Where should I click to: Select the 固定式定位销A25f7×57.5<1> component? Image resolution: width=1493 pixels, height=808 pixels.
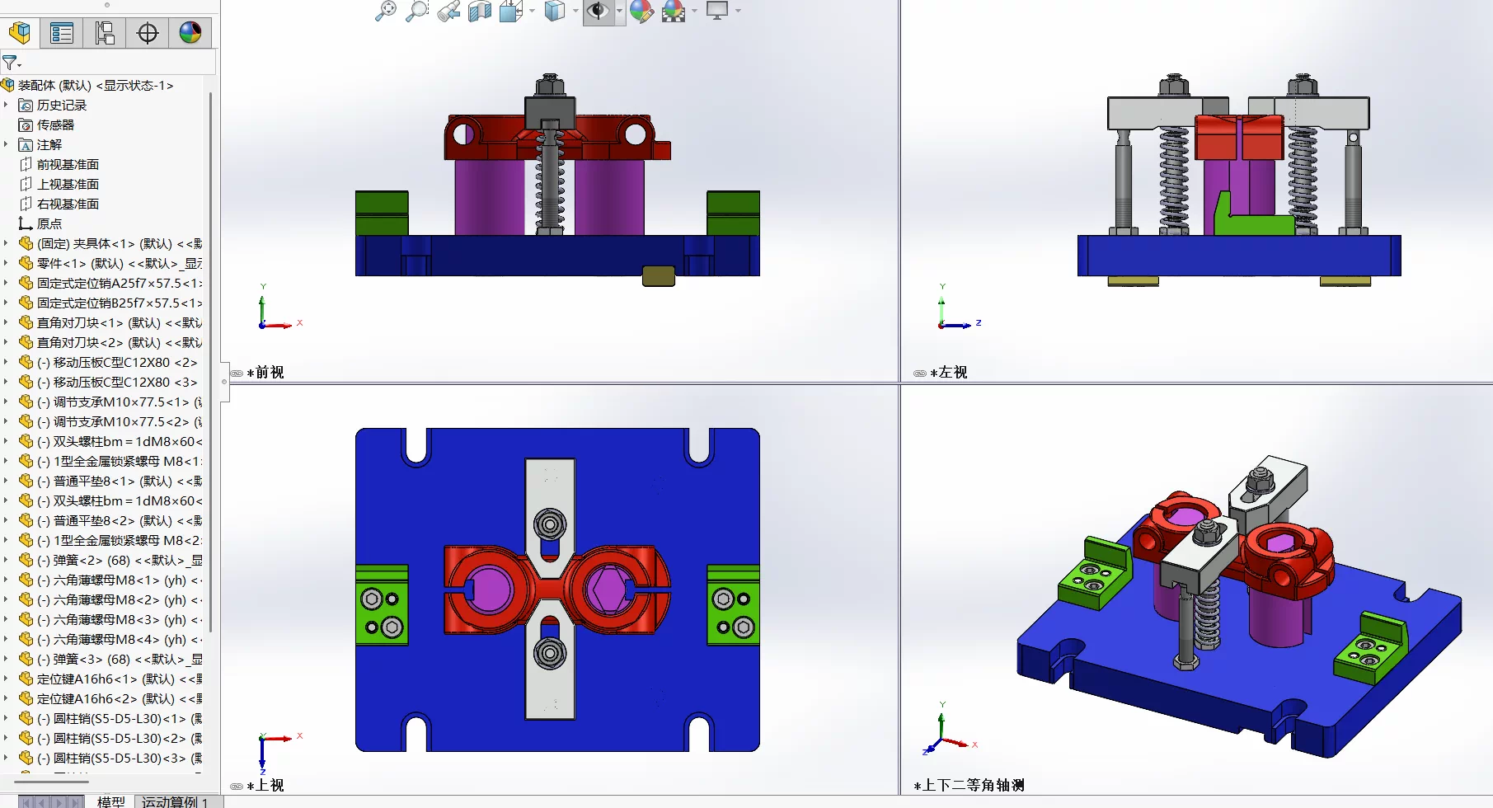click(x=110, y=283)
